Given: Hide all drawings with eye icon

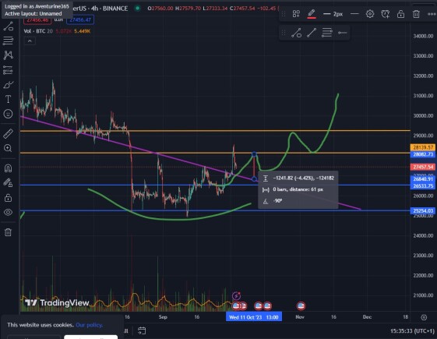Looking at the screenshot, I should pyautogui.click(x=8, y=213).
